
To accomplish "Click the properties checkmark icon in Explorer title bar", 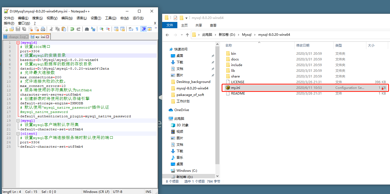I will click(175, 18).
